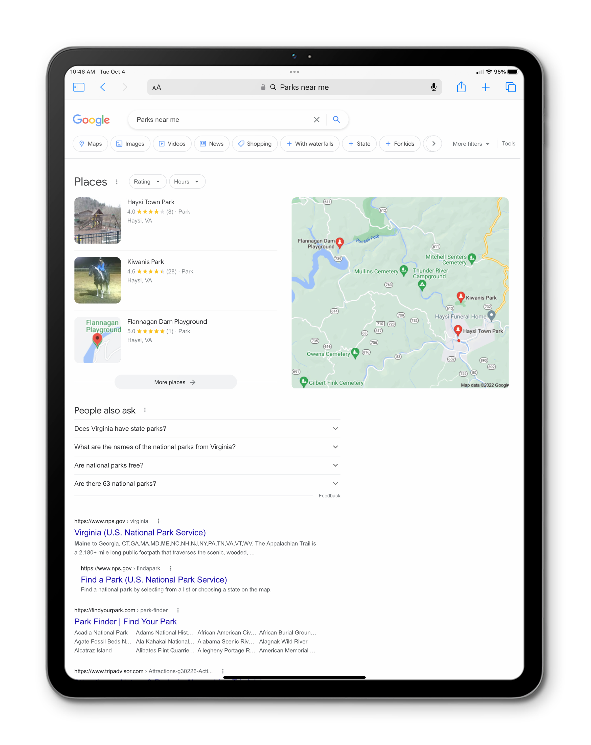Open options for the tripadvisor.com result
The image size is (591, 745).
pyautogui.click(x=223, y=671)
